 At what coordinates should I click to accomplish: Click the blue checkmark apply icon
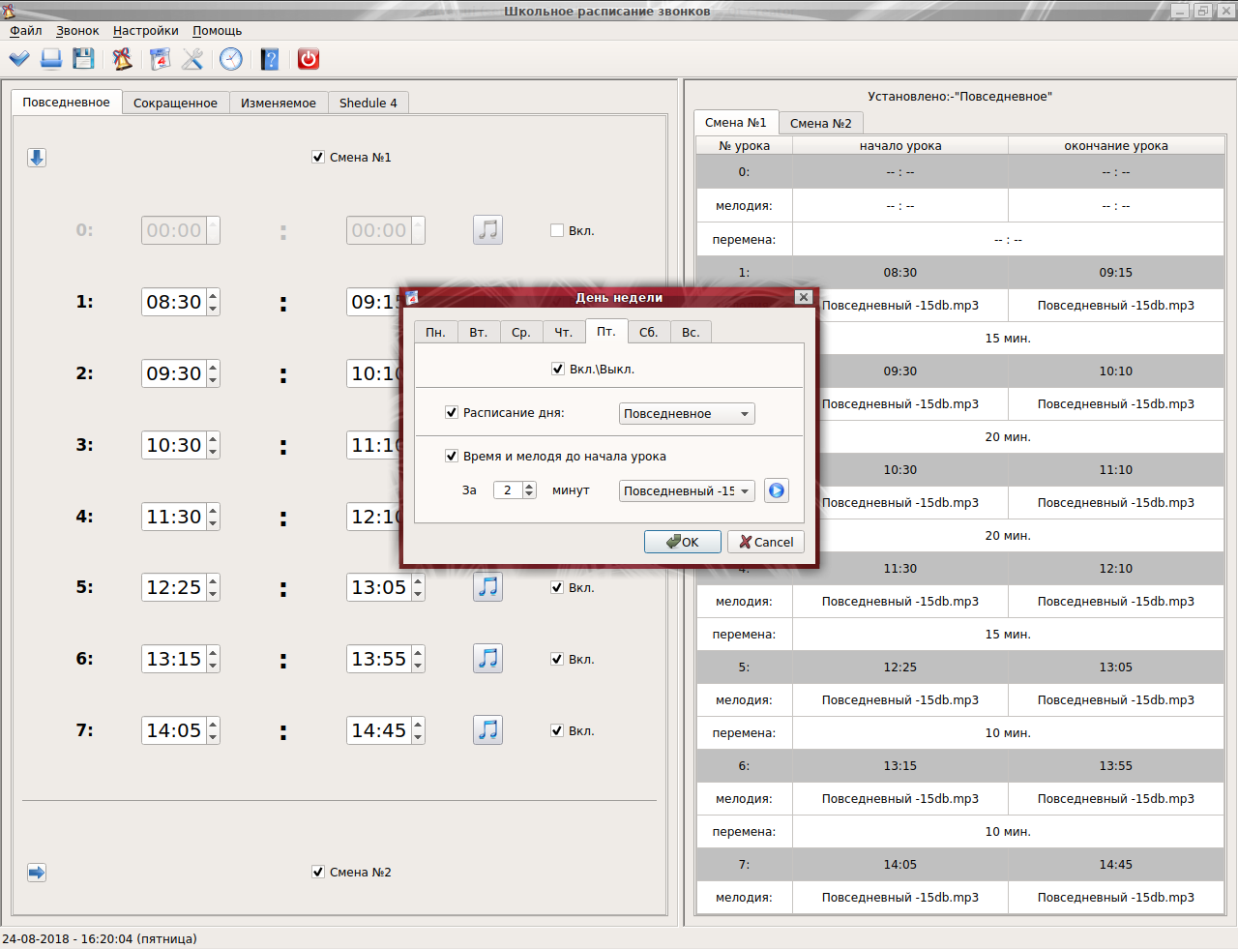(x=19, y=59)
